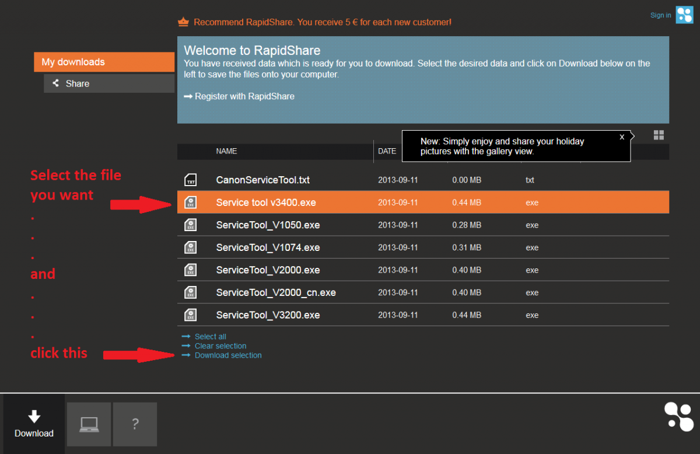The image size is (700, 454).
Task: Click the ServiceTool_V2000_cn.exe file icon
Action: click(190, 292)
